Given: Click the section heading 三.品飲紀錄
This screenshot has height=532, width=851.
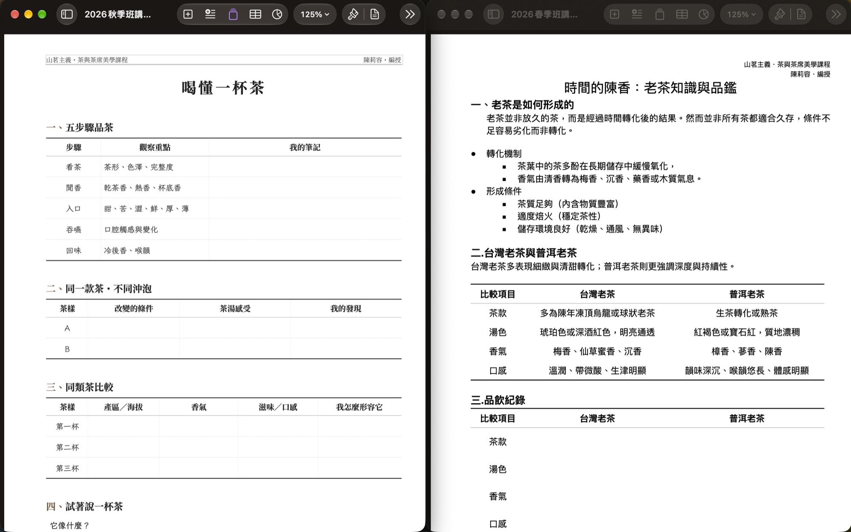Looking at the screenshot, I should (x=498, y=400).
